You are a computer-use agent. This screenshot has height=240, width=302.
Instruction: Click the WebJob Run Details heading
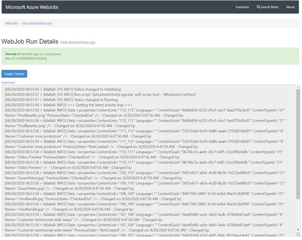(x=30, y=42)
